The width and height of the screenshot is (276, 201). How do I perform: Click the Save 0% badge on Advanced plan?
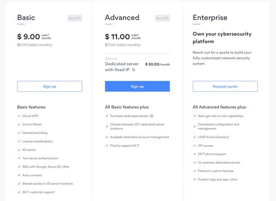162,18
